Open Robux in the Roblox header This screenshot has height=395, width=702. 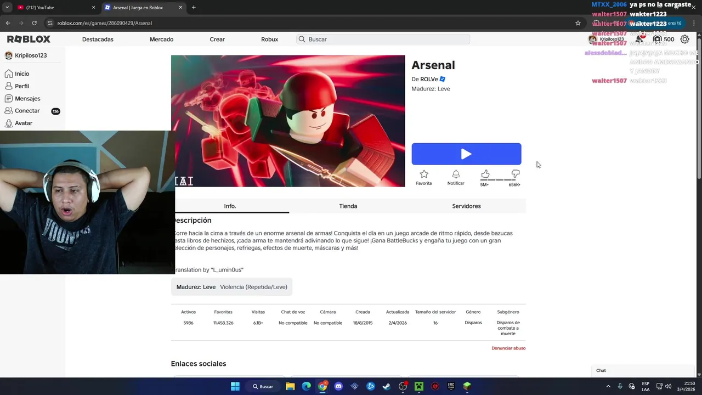pos(269,39)
